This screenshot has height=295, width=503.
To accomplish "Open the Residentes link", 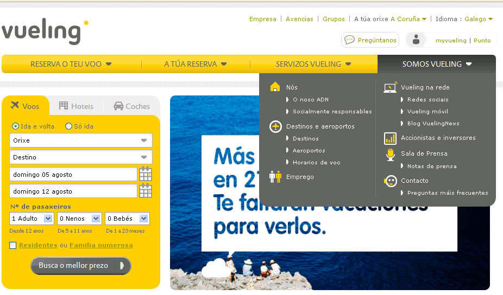I will pyautogui.click(x=38, y=245).
